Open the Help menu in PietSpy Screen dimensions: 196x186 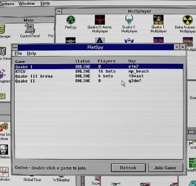click(x=31, y=53)
